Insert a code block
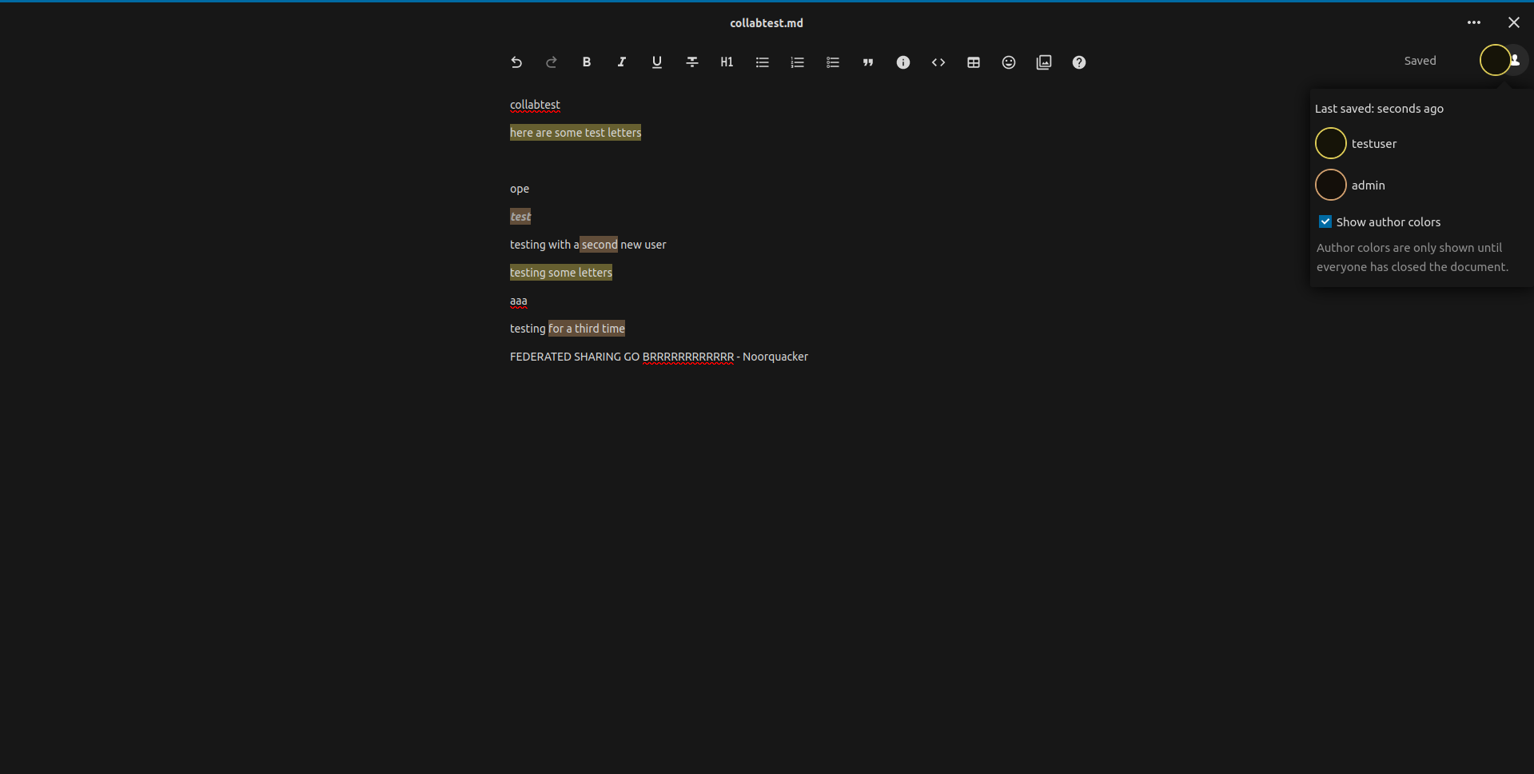 coord(938,62)
